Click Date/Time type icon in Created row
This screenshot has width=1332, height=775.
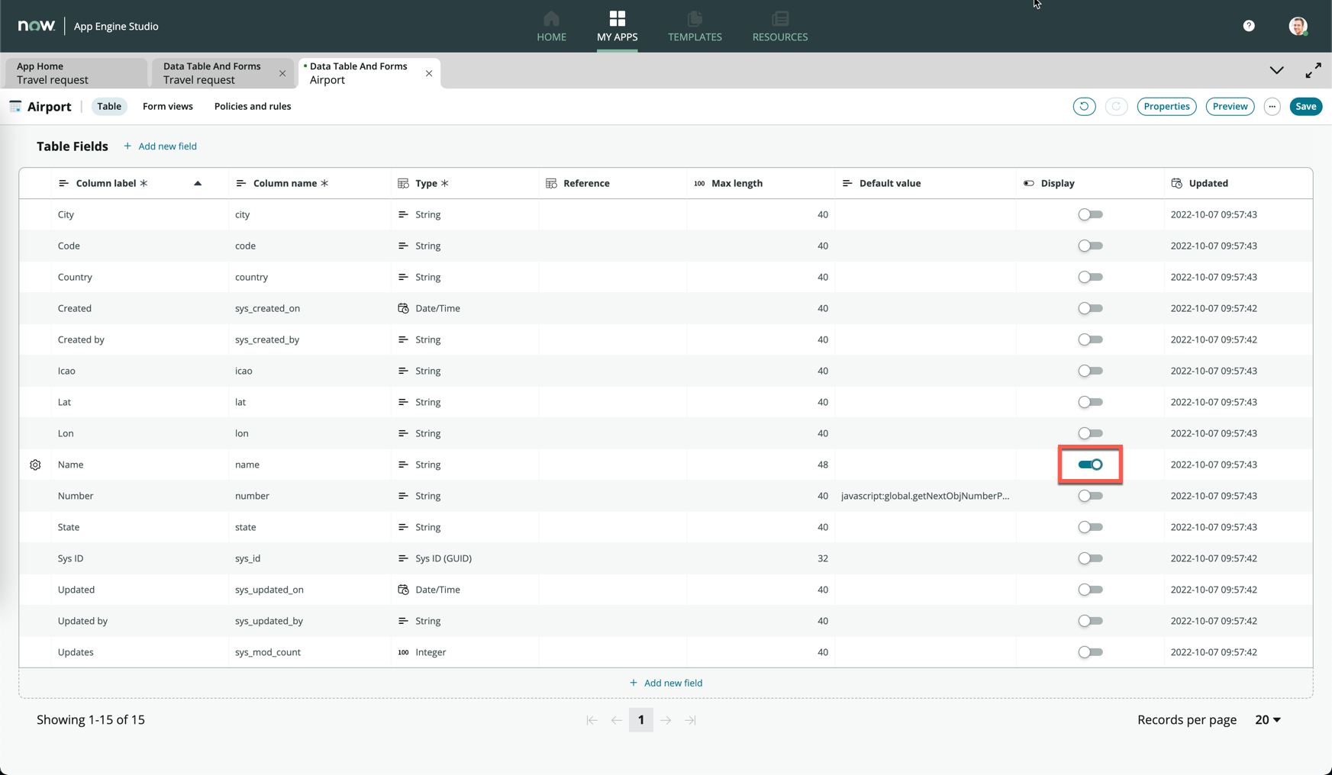tap(403, 308)
